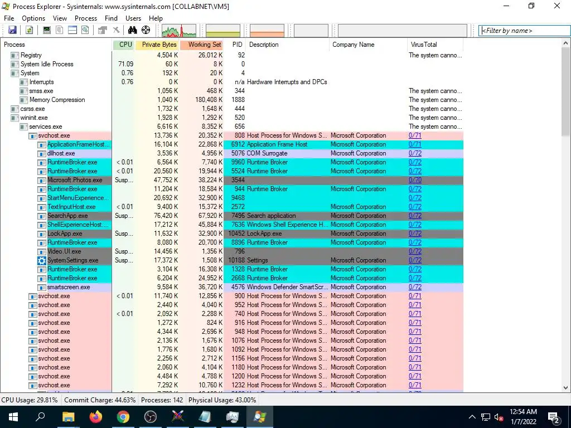
Task: Open the Windows Start button
Action: (x=13, y=417)
